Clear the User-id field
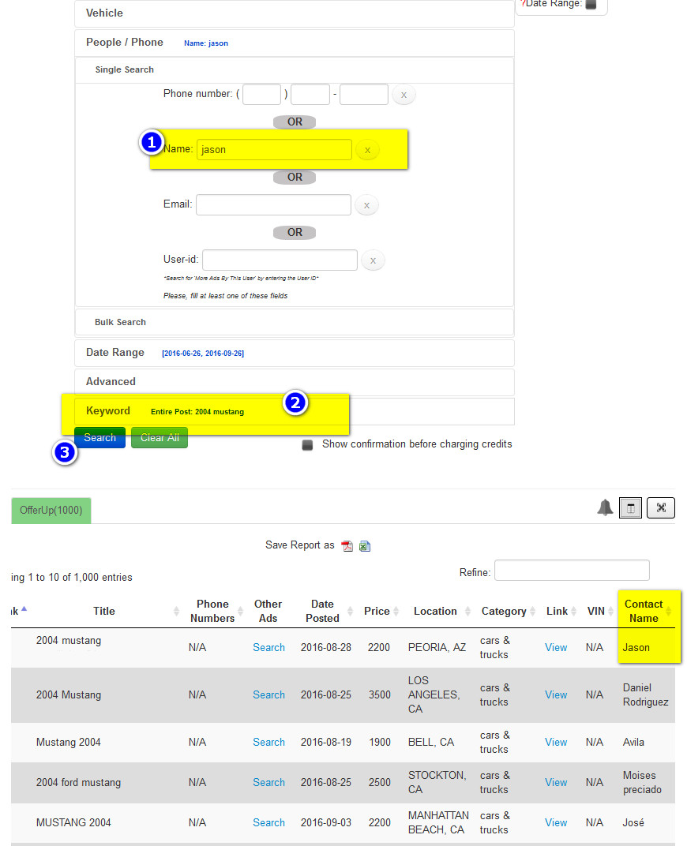Screen dimensions: 687x846 click(x=373, y=260)
